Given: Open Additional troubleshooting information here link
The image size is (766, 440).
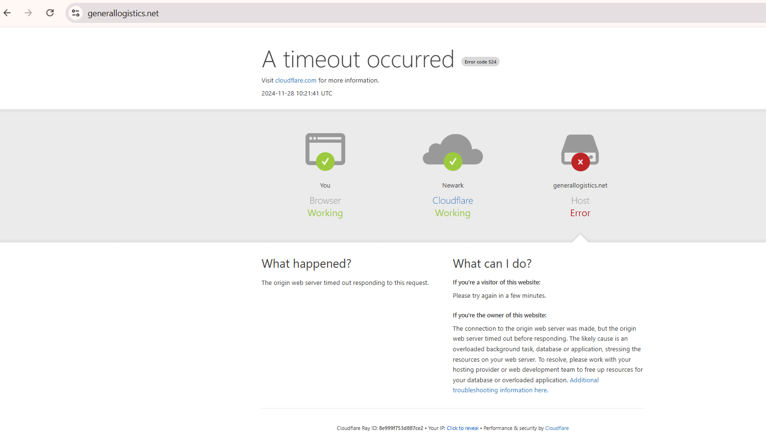Looking at the screenshot, I should pyautogui.click(x=526, y=385).
